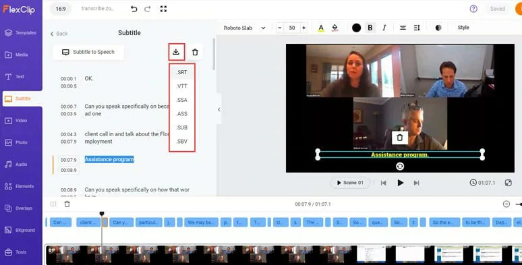Open the Roboto Slab font dropdown
This screenshot has height=265, width=522.
pos(244,28)
